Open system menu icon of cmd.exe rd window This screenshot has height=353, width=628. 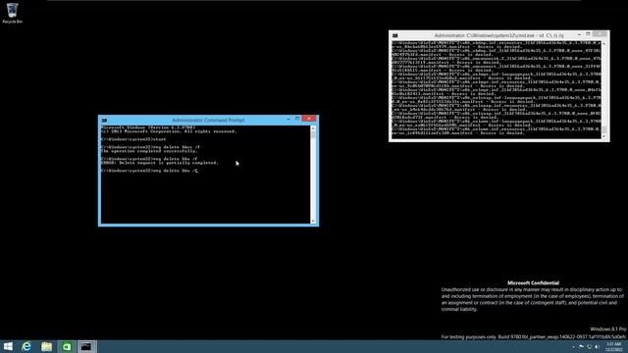(394, 35)
